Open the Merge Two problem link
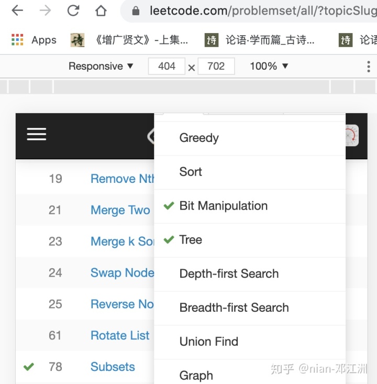Screen dimensions: 377x384 click(x=120, y=210)
